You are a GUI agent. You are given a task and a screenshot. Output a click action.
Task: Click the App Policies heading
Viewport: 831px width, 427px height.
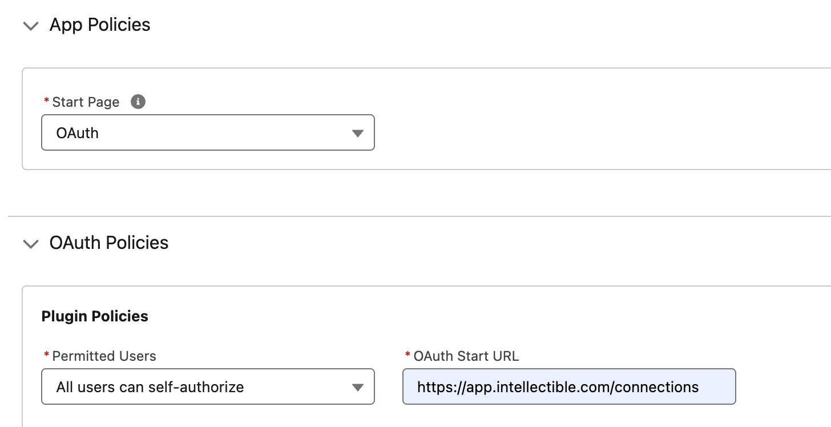point(100,25)
